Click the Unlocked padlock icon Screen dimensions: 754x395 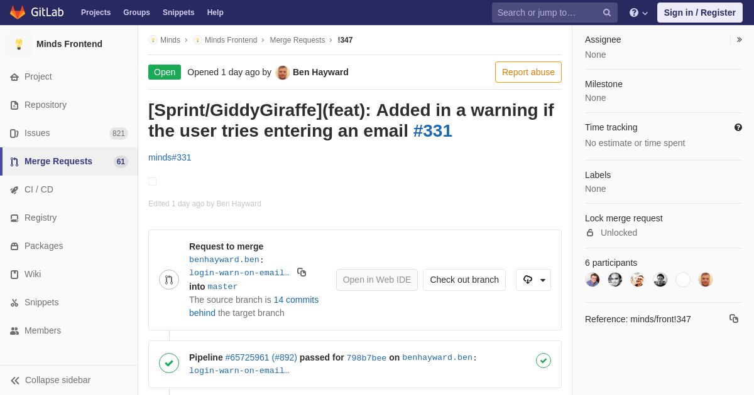point(590,233)
